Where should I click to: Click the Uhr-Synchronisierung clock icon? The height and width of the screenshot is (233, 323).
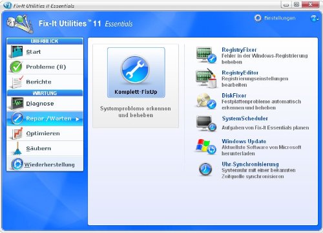[205, 170]
